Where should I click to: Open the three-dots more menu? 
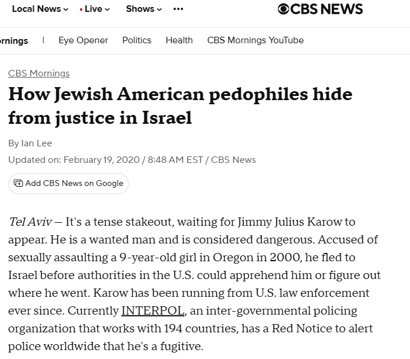[178, 9]
